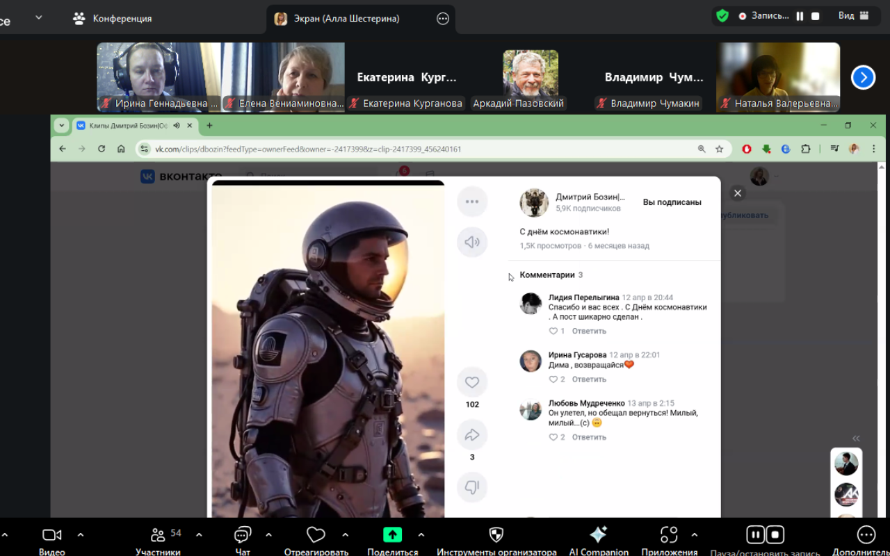Expand the options arrow next to Video

[81, 535]
